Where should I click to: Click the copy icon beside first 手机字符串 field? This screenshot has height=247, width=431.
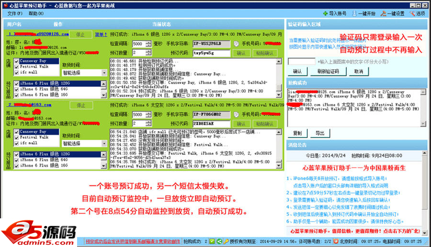pos(236,44)
